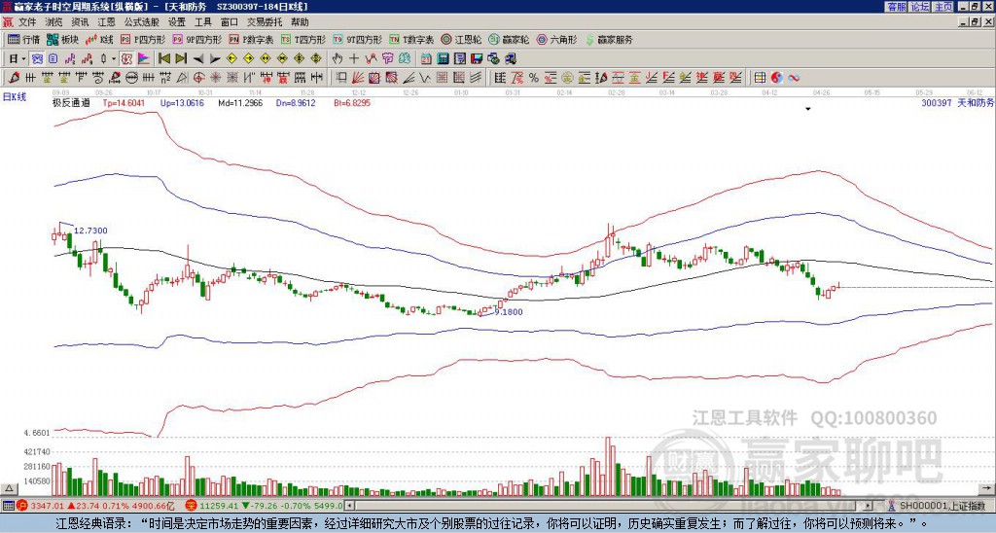The image size is (996, 533).
Task: Launch the 江恩轮 Gann wheel
Action: [x=461, y=39]
